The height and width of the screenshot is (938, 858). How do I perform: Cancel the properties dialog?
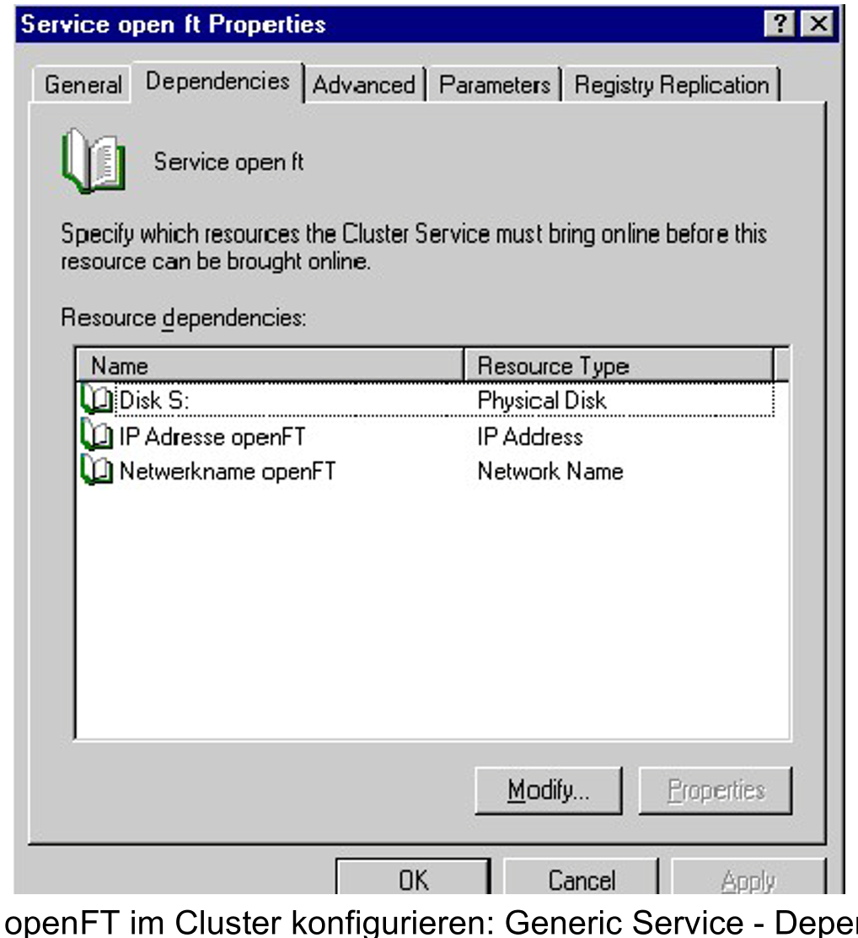click(581, 881)
